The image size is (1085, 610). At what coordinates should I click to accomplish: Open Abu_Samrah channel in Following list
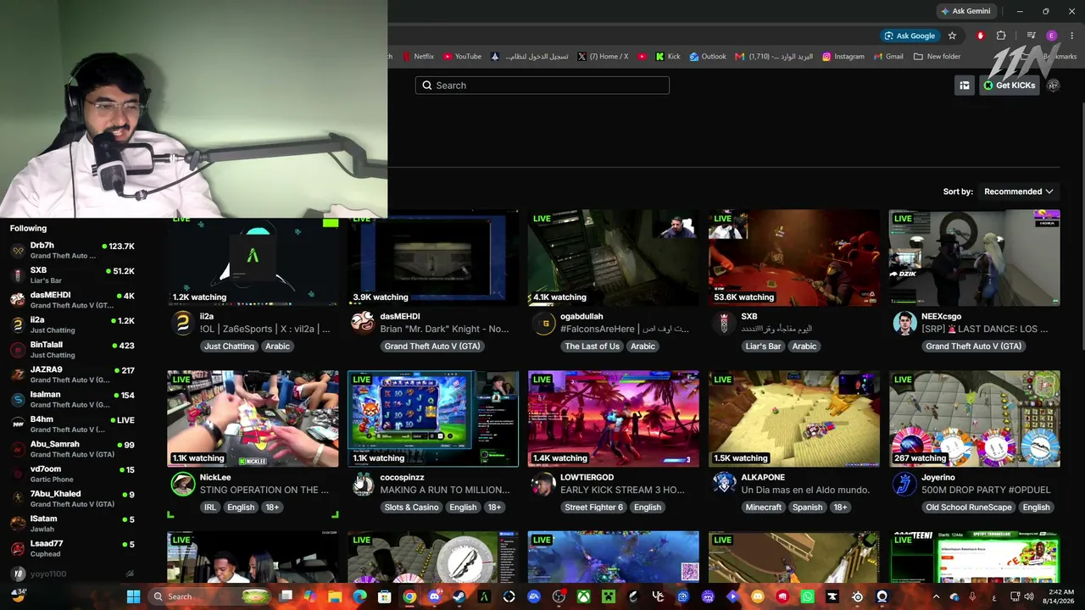(72, 449)
